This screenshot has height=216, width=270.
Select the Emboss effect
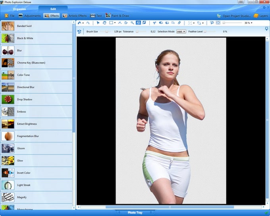[37, 112]
